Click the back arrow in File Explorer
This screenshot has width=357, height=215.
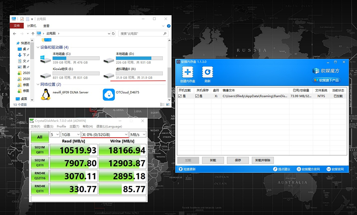pyautogui.click(x=15, y=34)
